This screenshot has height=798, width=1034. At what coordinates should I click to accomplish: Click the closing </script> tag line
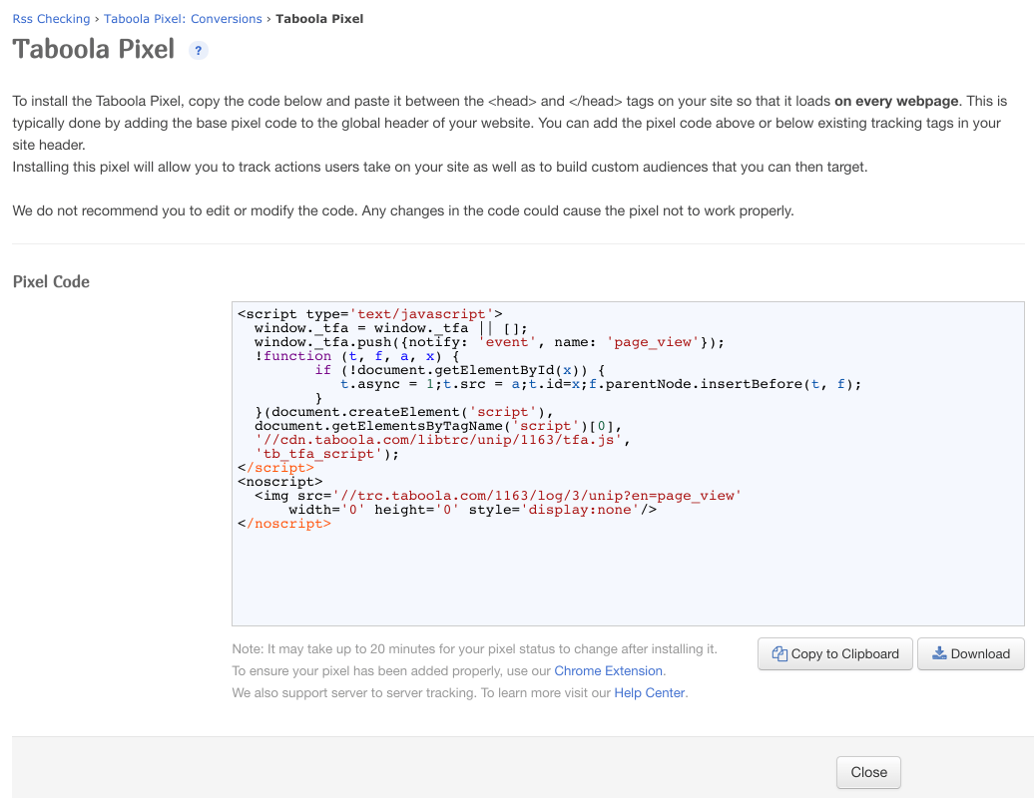(275, 467)
